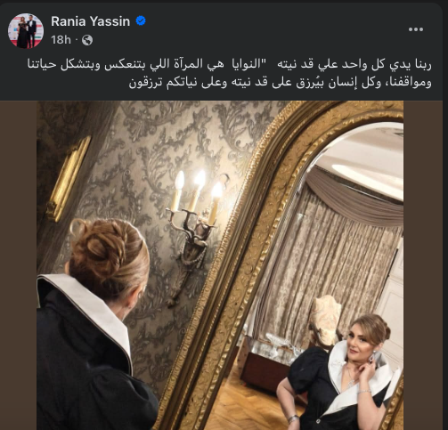The width and height of the screenshot is (448, 430).
Task: Click the second line of Arabic post text
Action: click(x=280, y=83)
